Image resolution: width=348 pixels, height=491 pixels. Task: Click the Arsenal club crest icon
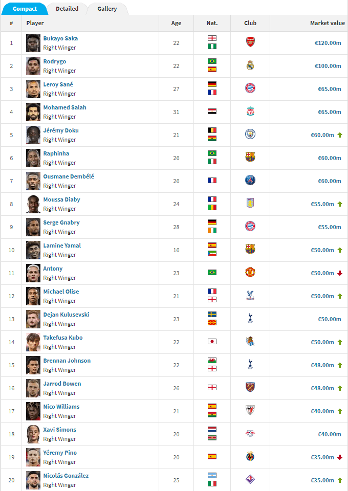click(x=250, y=42)
